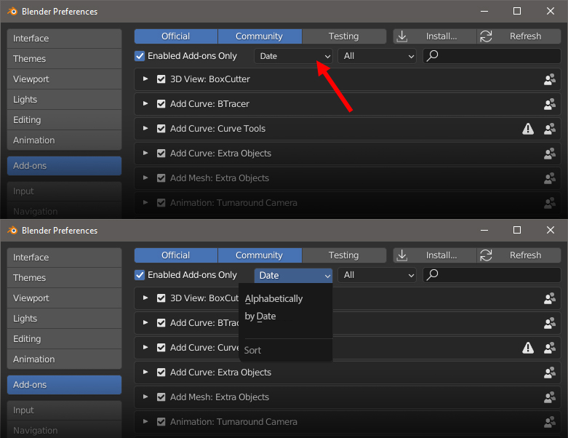This screenshot has height=438, width=568.
Task: Select Testing tab in bottom window
Action: pos(344,255)
